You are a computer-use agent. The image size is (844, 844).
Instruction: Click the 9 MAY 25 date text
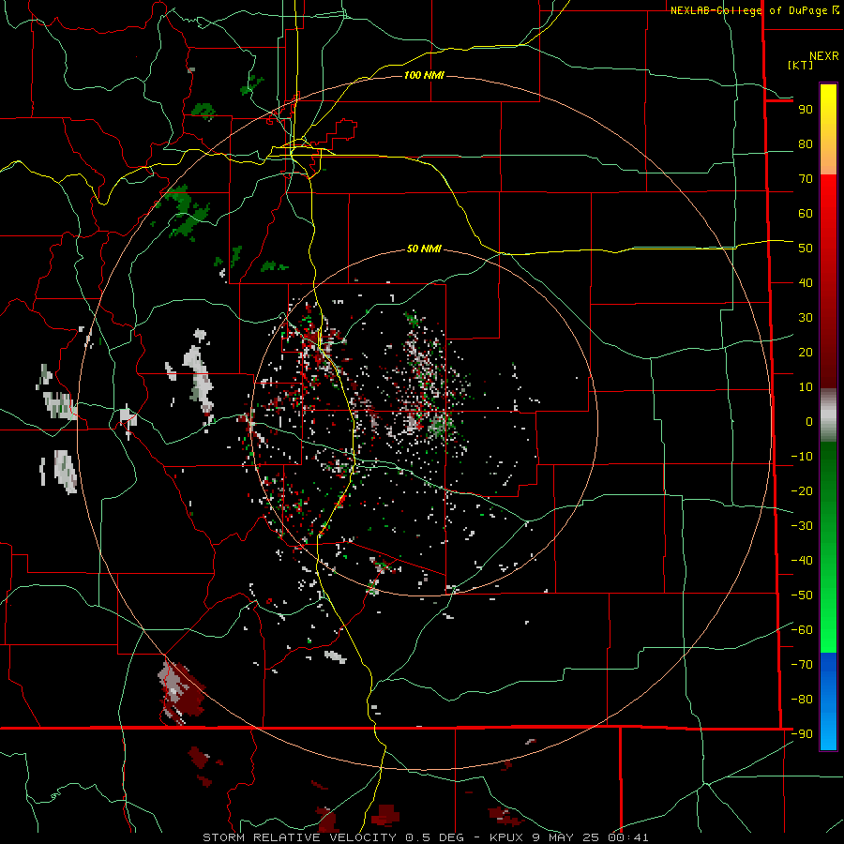566,837
